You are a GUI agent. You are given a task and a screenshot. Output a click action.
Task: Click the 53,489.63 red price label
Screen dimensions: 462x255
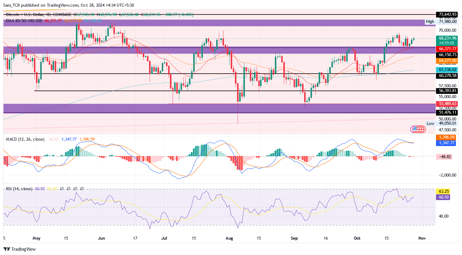[x=447, y=104]
